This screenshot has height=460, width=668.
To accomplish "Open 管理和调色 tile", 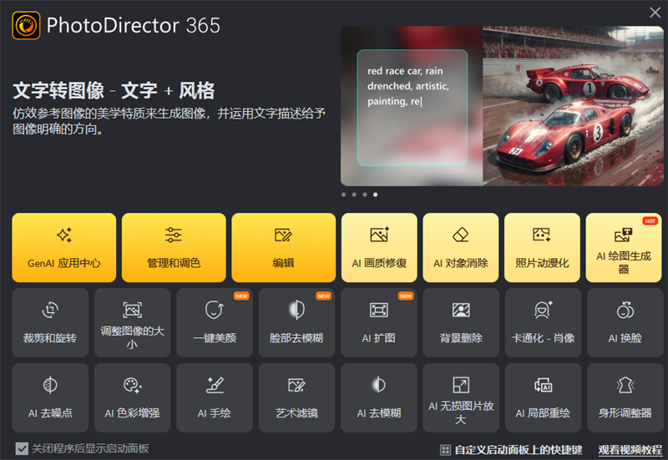I will 174,247.
